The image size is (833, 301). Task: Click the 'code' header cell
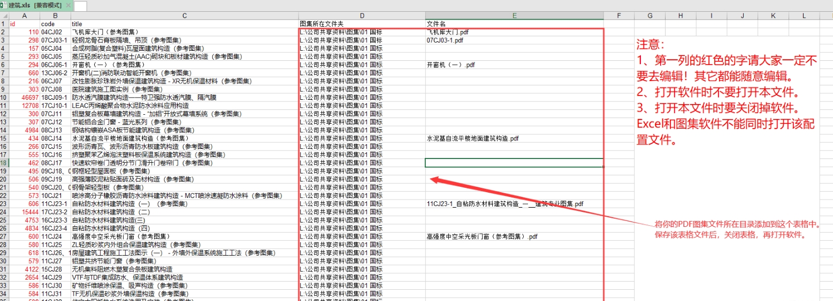tap(56, 24)
